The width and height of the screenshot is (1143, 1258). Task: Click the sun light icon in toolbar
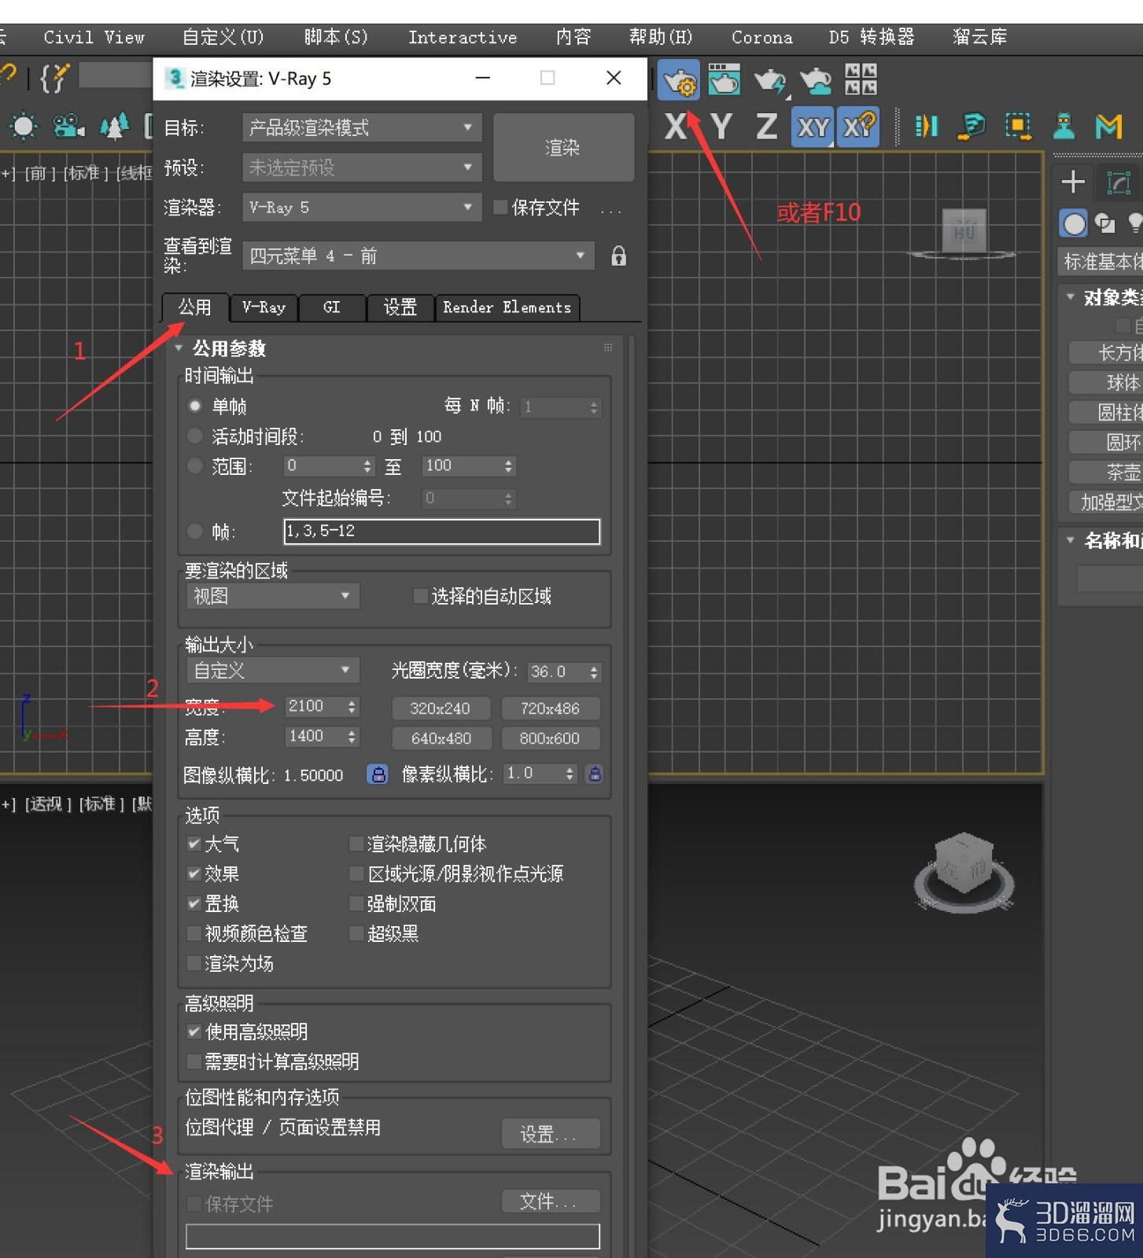click(x=23, y=127)
